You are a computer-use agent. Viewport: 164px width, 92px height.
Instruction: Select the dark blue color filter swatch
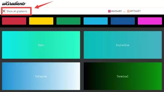123,21
